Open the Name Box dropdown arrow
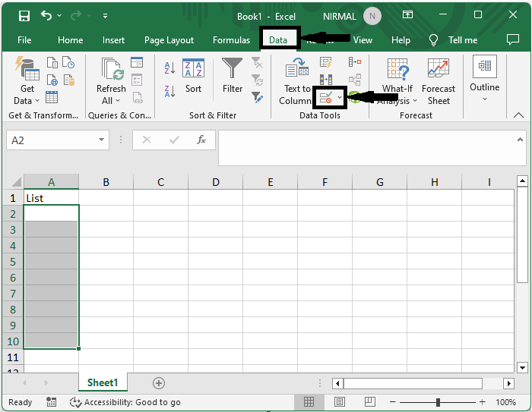532x412 pixels. pyautogui.click(x=101, y=140)
